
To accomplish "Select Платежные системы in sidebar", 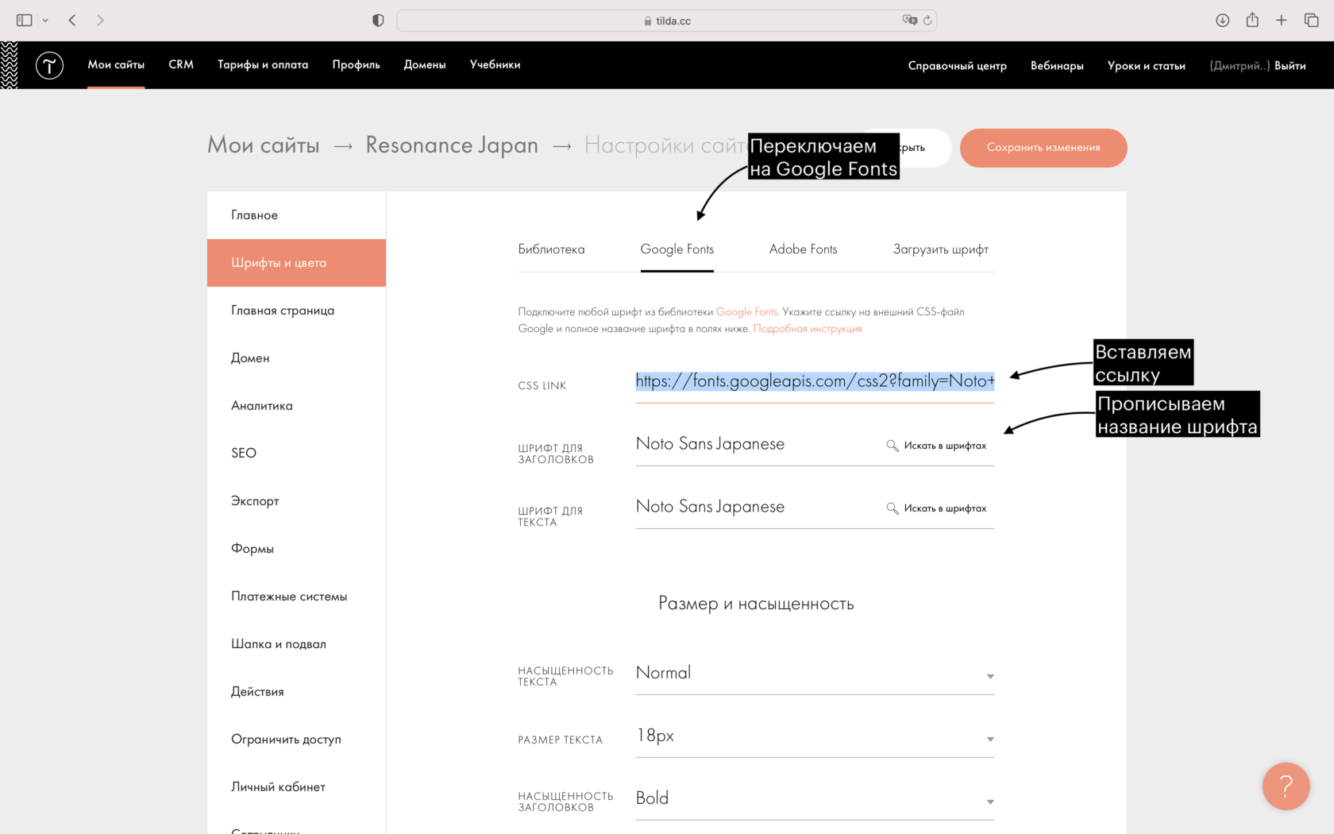I will [x=296, y=597].
